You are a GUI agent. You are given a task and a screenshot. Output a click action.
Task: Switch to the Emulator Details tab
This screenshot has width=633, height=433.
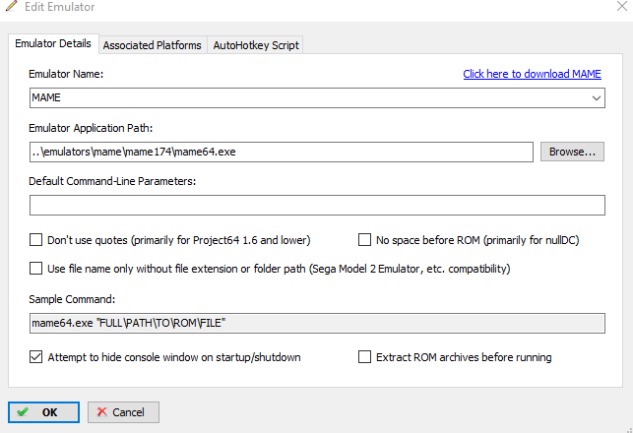[x=53, y=43]
